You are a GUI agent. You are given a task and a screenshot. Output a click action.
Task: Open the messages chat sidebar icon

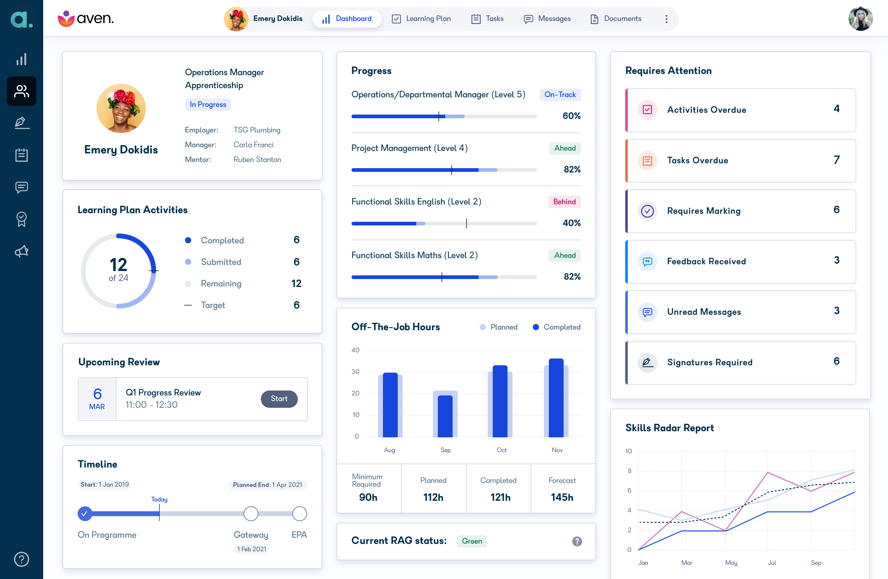(22, 187)
